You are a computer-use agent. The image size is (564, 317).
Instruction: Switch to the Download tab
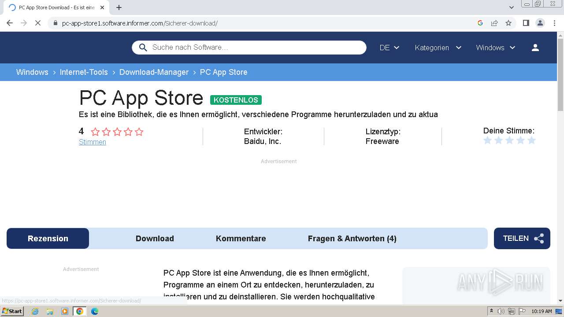(x=155, y=238)
